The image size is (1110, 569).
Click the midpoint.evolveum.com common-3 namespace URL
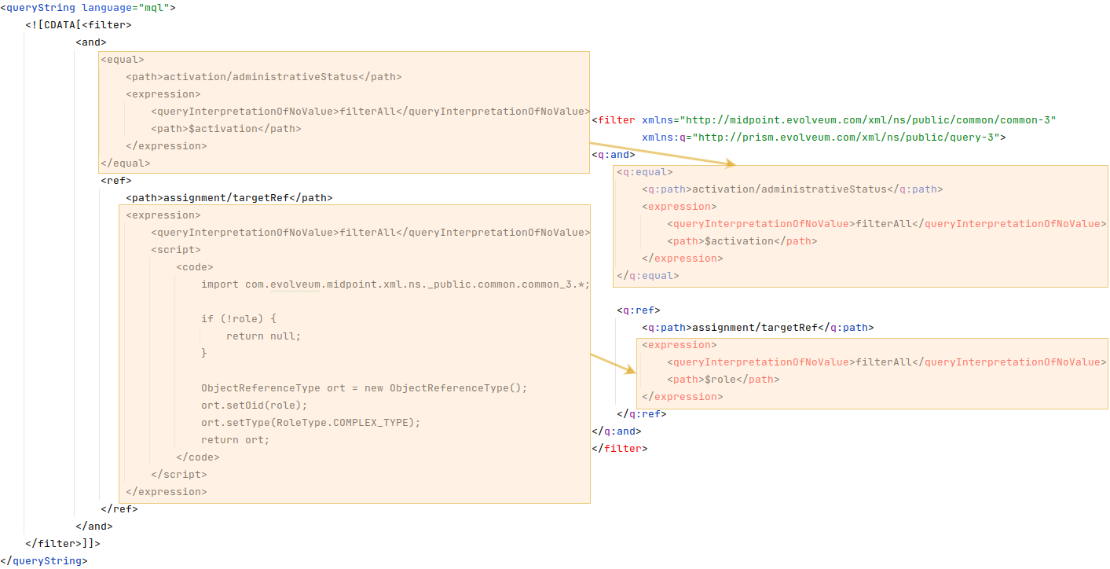pyautogui.click(x=870, y=120)
